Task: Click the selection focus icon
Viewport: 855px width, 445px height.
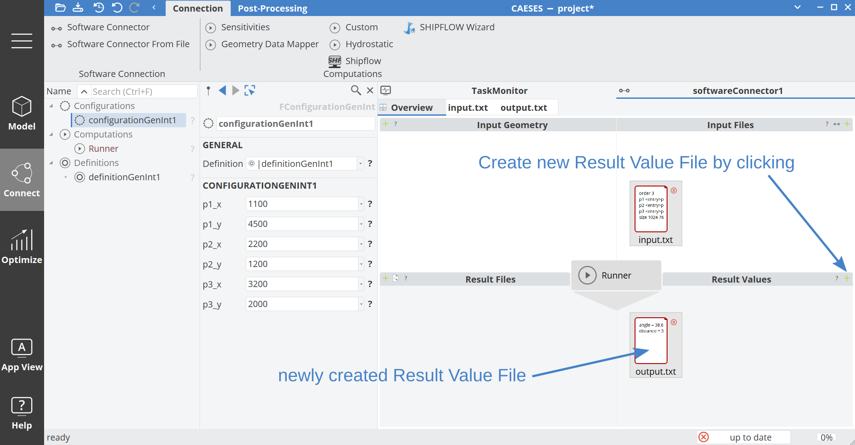Action: point(250,91)
